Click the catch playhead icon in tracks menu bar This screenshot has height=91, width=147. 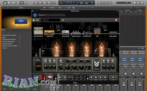tap(73, 8)
